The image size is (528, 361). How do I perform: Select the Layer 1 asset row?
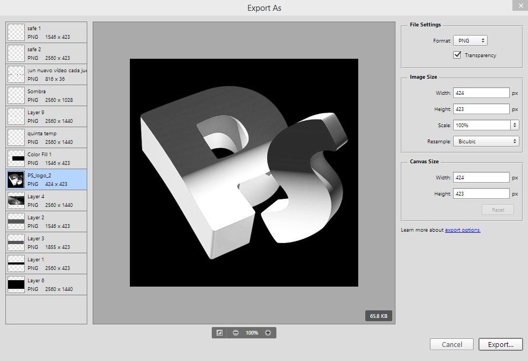pyautogui.click(x=46, y=263)
